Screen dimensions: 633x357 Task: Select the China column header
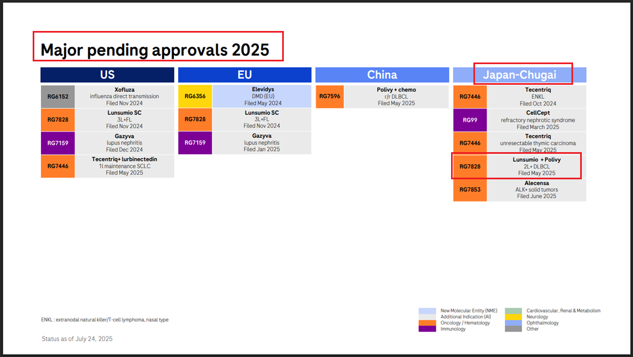click(x=382, y=75)
